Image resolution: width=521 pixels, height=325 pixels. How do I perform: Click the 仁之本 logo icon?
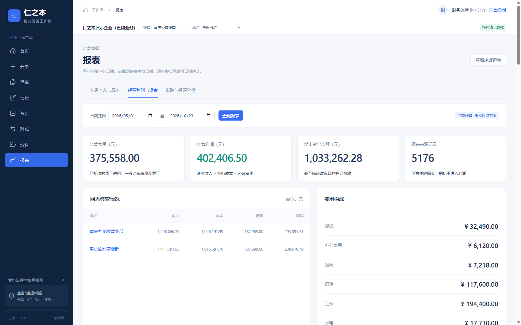(x=14, y=16)
